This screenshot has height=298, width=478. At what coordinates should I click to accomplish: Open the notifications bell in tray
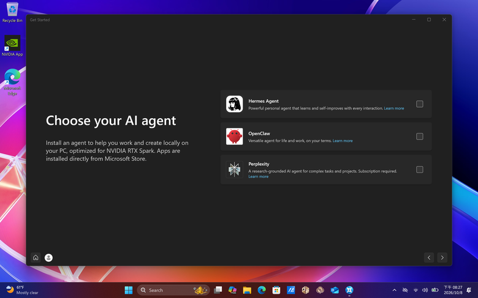click(469, 290)
